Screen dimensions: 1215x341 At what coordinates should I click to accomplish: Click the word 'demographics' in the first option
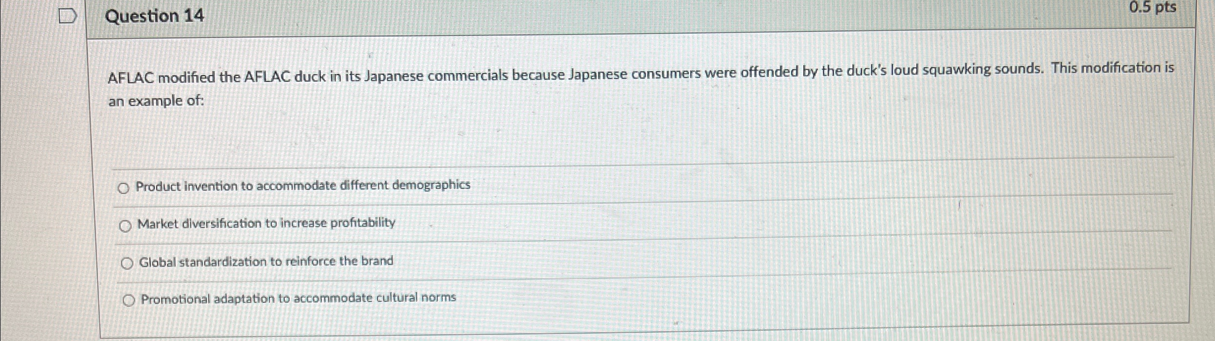pos(431,185)
